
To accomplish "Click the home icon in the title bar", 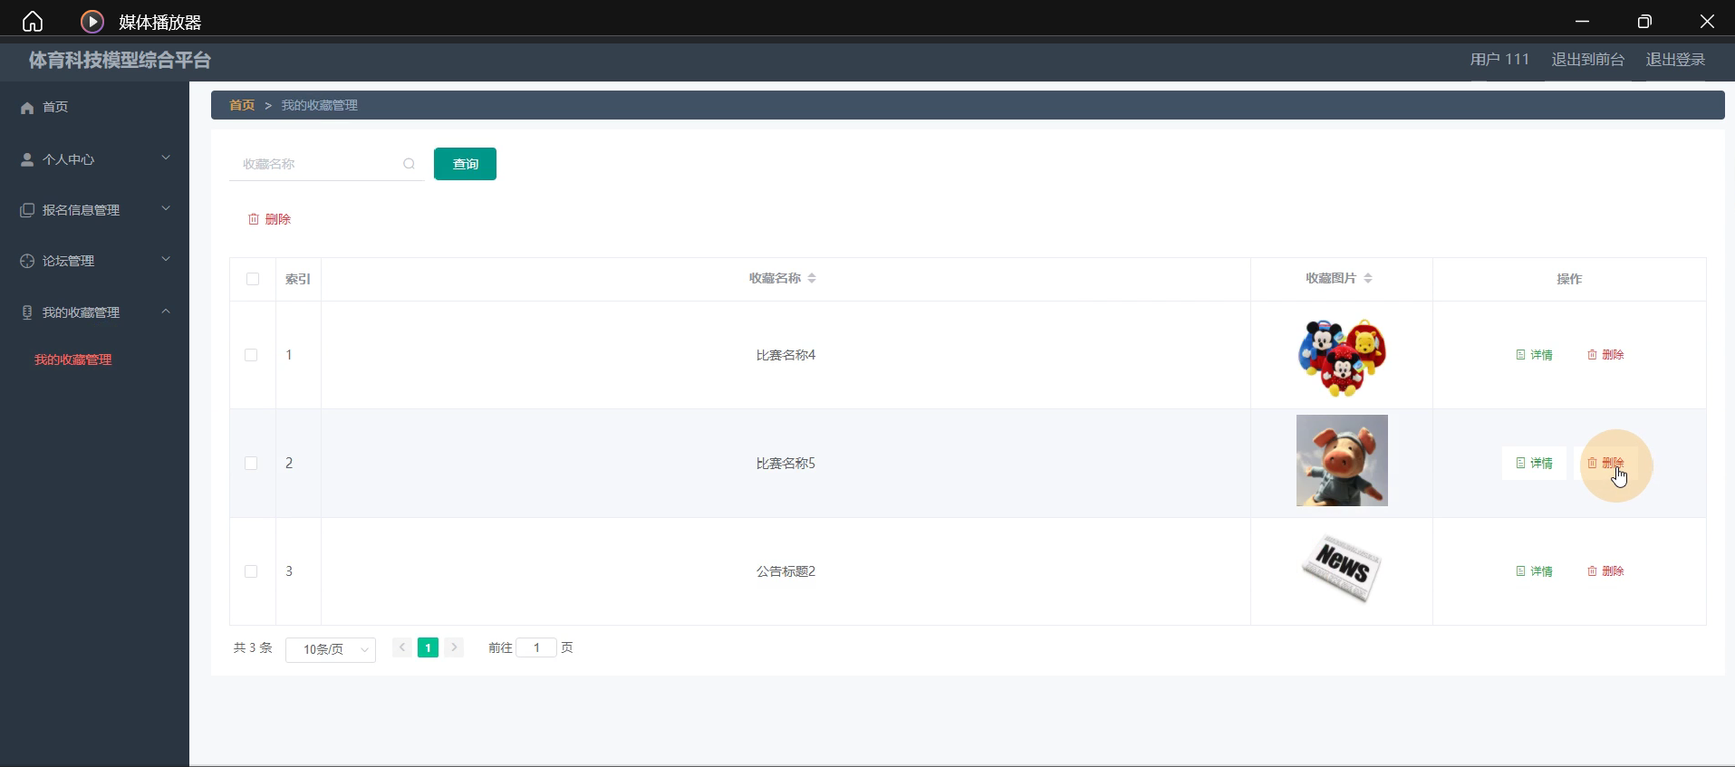I will [33, 21].
